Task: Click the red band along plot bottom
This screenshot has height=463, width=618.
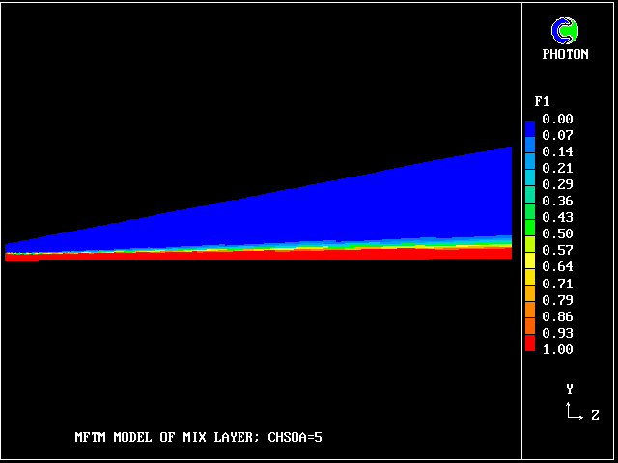Action: [x=290, y=254]
